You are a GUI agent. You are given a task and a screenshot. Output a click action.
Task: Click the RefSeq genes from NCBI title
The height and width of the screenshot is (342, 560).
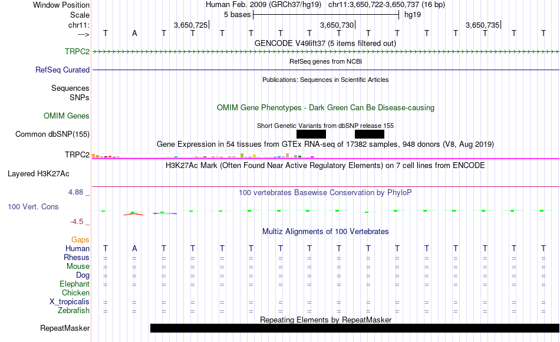click(325, 61)
